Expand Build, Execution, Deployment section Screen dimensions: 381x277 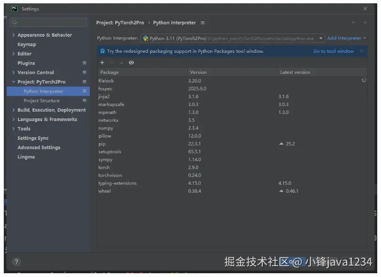[x=13, y=110]
